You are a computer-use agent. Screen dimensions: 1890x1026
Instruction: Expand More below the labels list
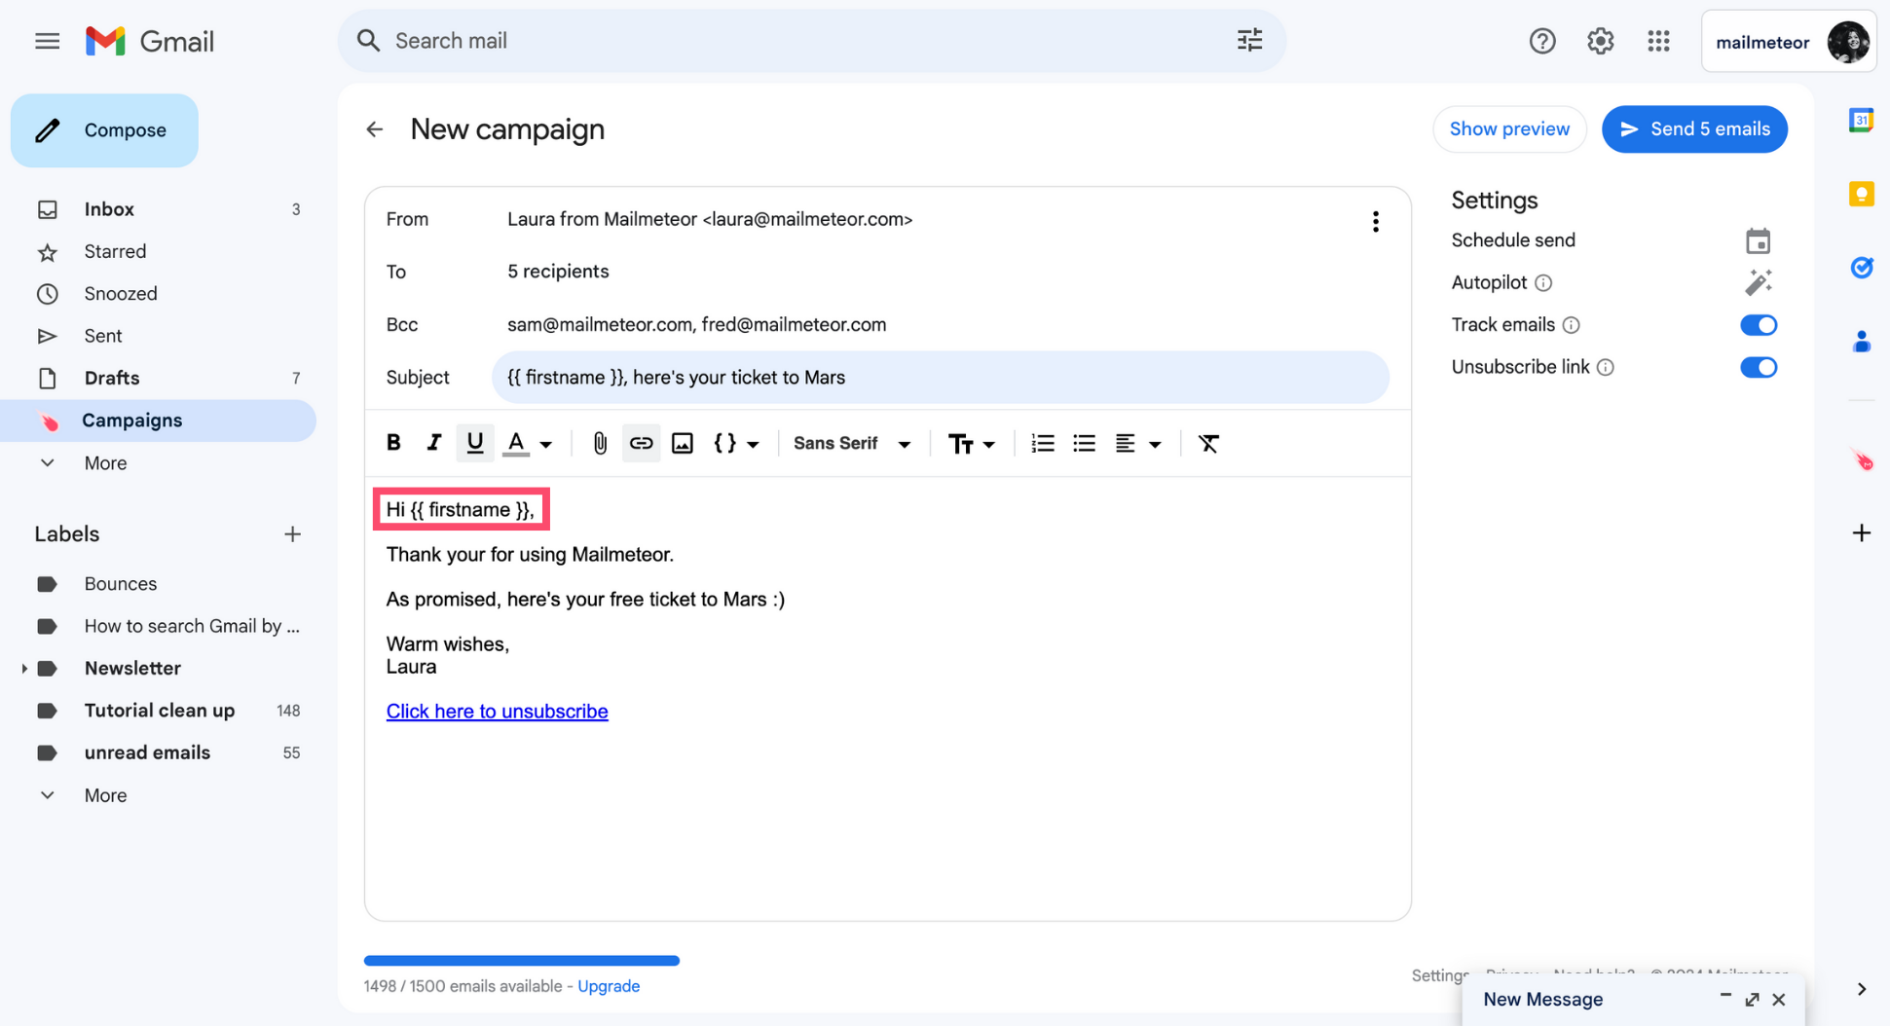point(105,795)
